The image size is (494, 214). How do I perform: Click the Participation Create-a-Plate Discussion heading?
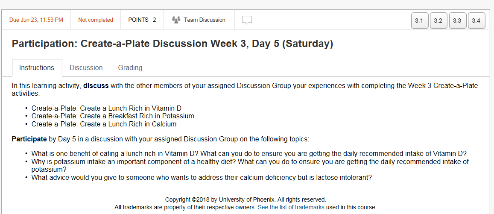[x=172, y=44]
